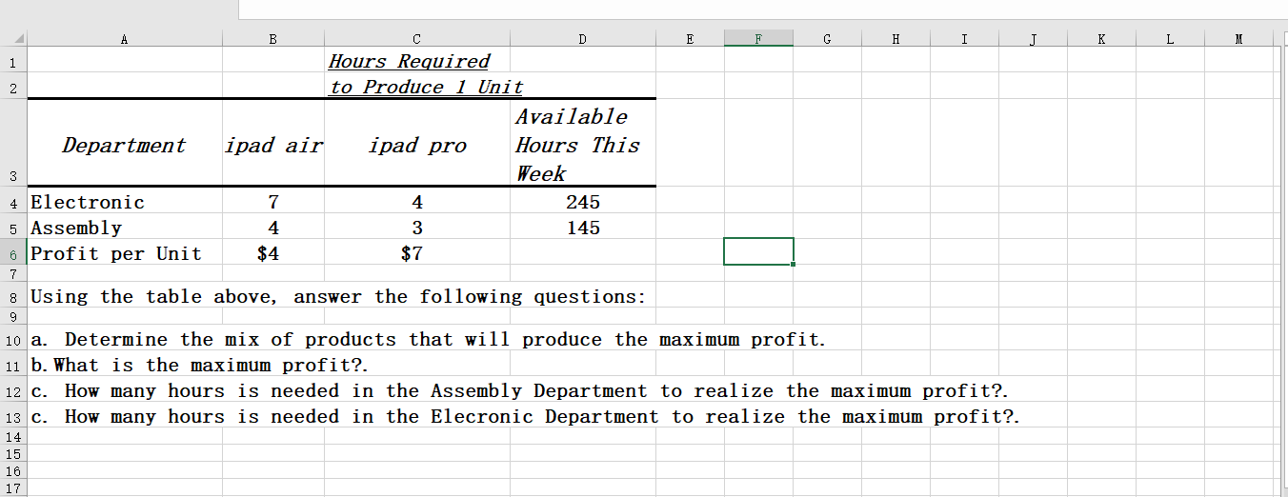The width and height of the screenshot is (1288, 497).
Task: Click 'Using the table above' instruction text
Action: point(338,296)
